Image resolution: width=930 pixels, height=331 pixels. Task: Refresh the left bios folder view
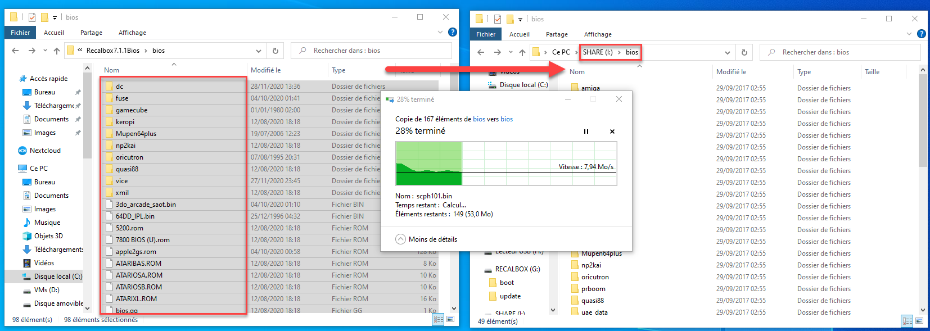(276, 51)
